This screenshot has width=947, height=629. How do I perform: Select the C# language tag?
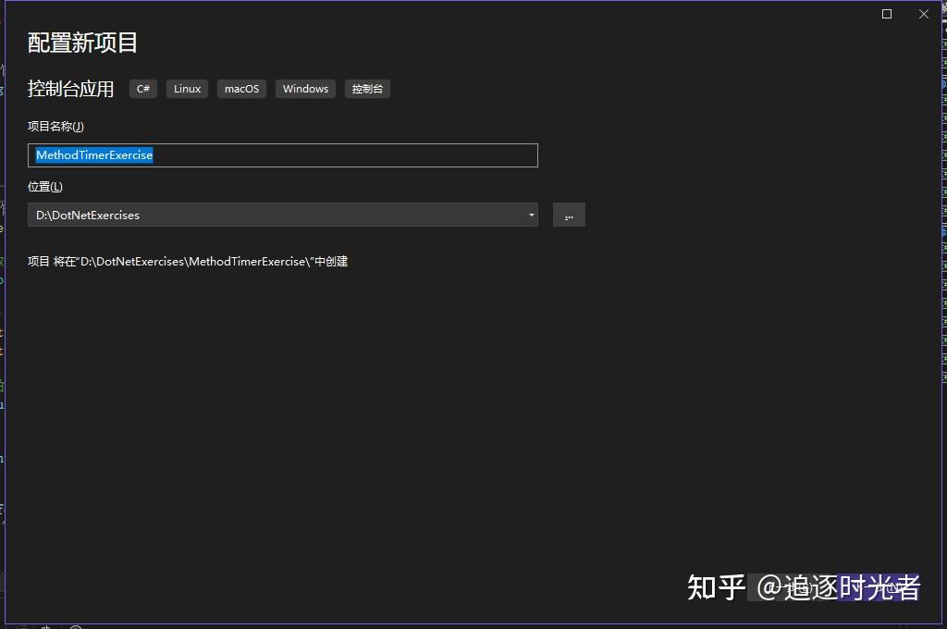point(143,88)
